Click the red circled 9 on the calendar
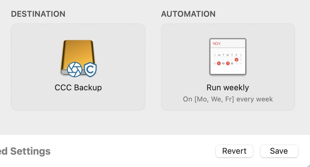Viewport: 310px width, 167px height. pyautogui.click(x=219, y=63)
